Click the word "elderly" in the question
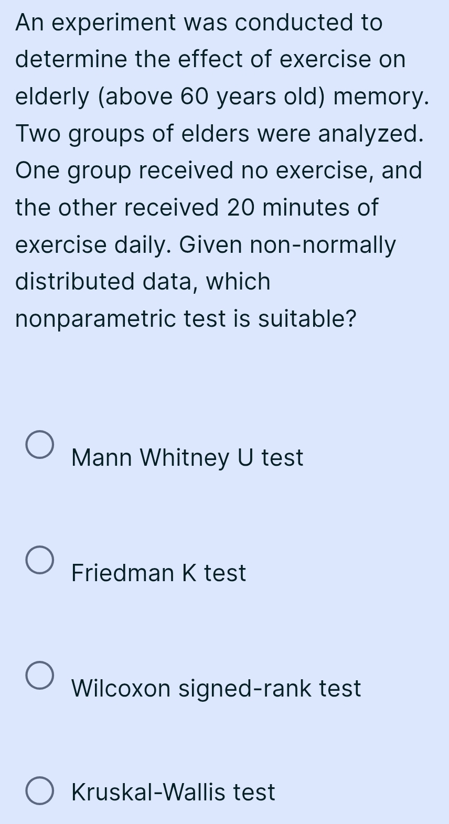The height and width of the screenshot is (824, 449). pos(52,97)
